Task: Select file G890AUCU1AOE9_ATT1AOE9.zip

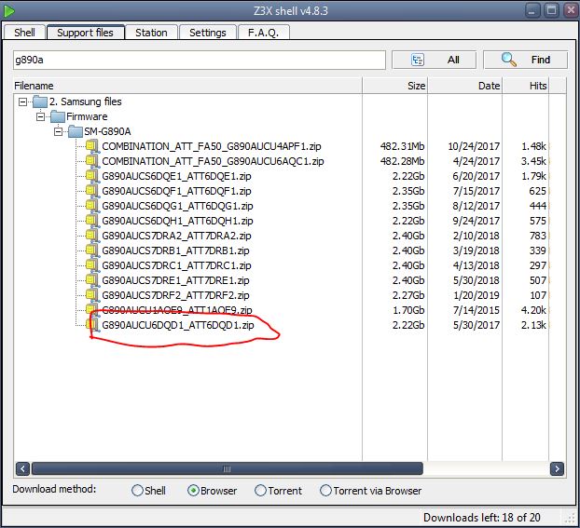Action: coord(177,310)
